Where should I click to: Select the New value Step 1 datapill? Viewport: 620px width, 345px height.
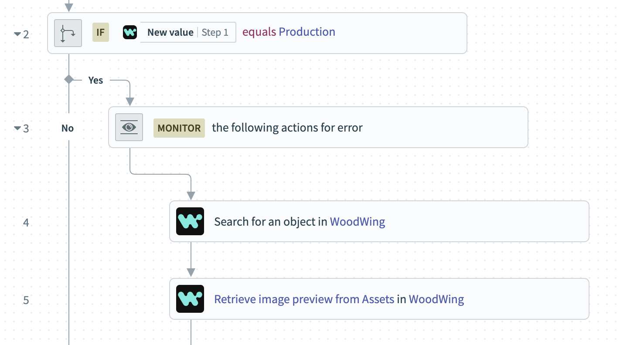(188, 32)
